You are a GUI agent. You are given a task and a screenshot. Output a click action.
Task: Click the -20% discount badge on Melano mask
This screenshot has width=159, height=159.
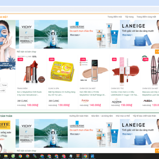pos(52,59)
